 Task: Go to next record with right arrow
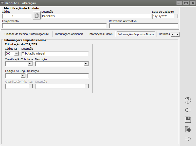click(x=188, y=139)
